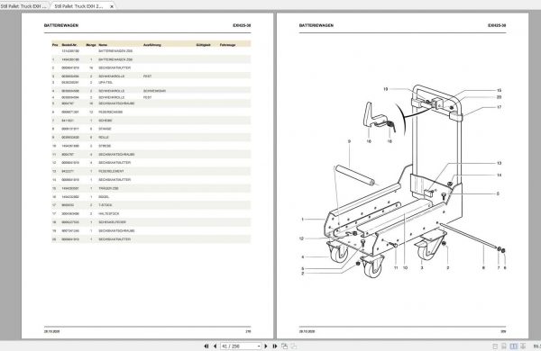541x351 pixels.
Task: Click the EXH25-30 label on the right page
Action: [x=497, y=25]
